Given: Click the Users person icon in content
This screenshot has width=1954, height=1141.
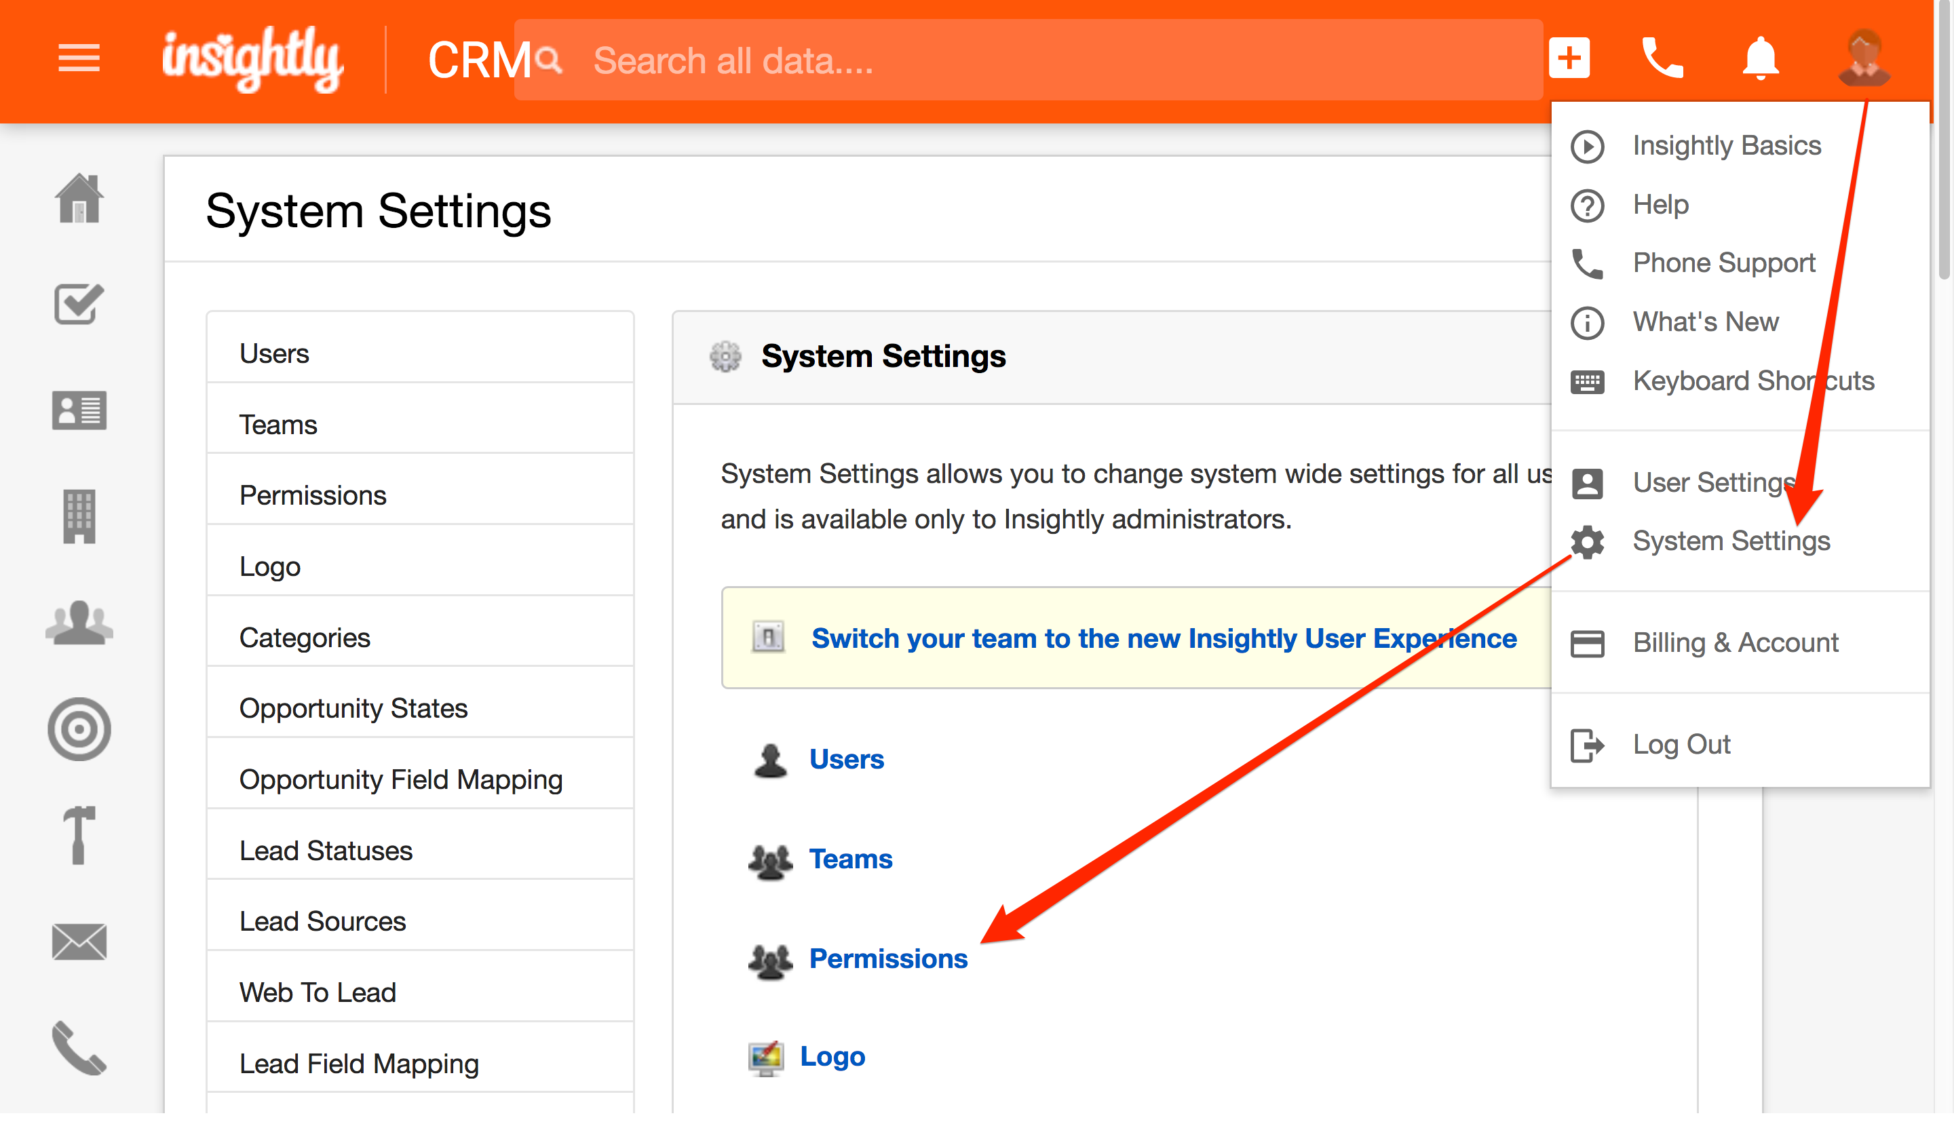Looking at the screenshot, I should tap(770, 760).
